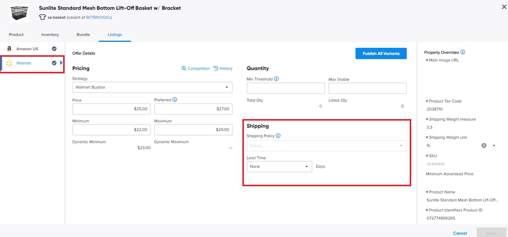Toggle the Walmart status checkmark
The image size is (508, 237).
click(54, 63)
